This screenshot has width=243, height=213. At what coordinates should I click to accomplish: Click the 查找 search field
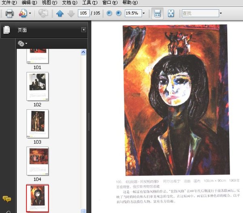pos(200,13)
